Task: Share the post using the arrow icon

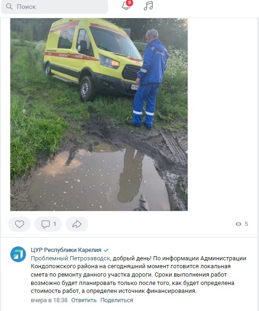Action: click(x=77, y=224)
